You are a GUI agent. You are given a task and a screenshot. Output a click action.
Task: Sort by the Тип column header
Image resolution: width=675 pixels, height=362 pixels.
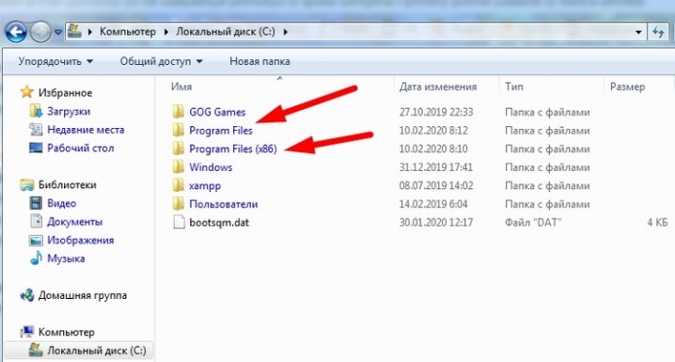[x=514, y=87]
